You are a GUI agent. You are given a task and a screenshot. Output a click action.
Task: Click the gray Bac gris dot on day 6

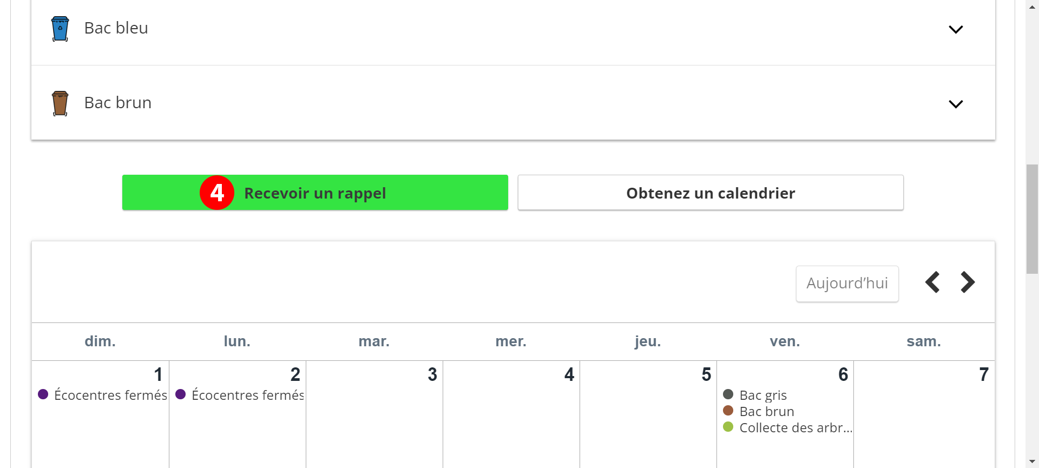click(728, 394)
